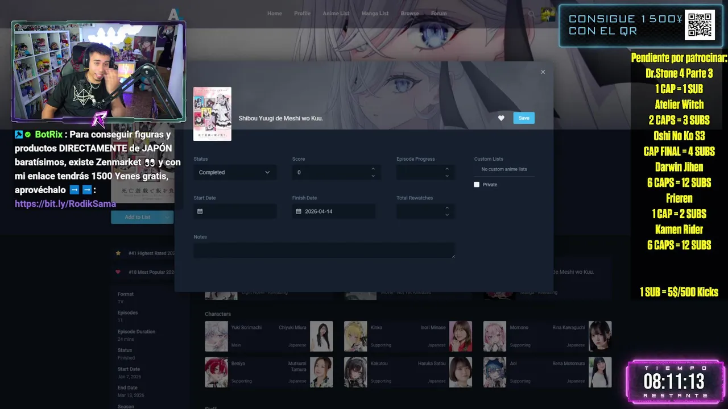The height and width of the screenshot is (409, 728).
Task: Open Kinko character thumbnail
Action: pyautogui.click(x=355, y=336)
